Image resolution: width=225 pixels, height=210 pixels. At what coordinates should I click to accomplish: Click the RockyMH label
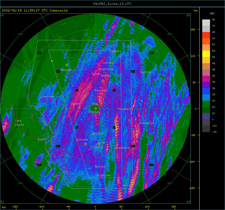pyautogui.click(x=66, y=70)
